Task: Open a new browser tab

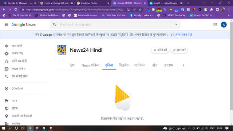Action: 188,3
